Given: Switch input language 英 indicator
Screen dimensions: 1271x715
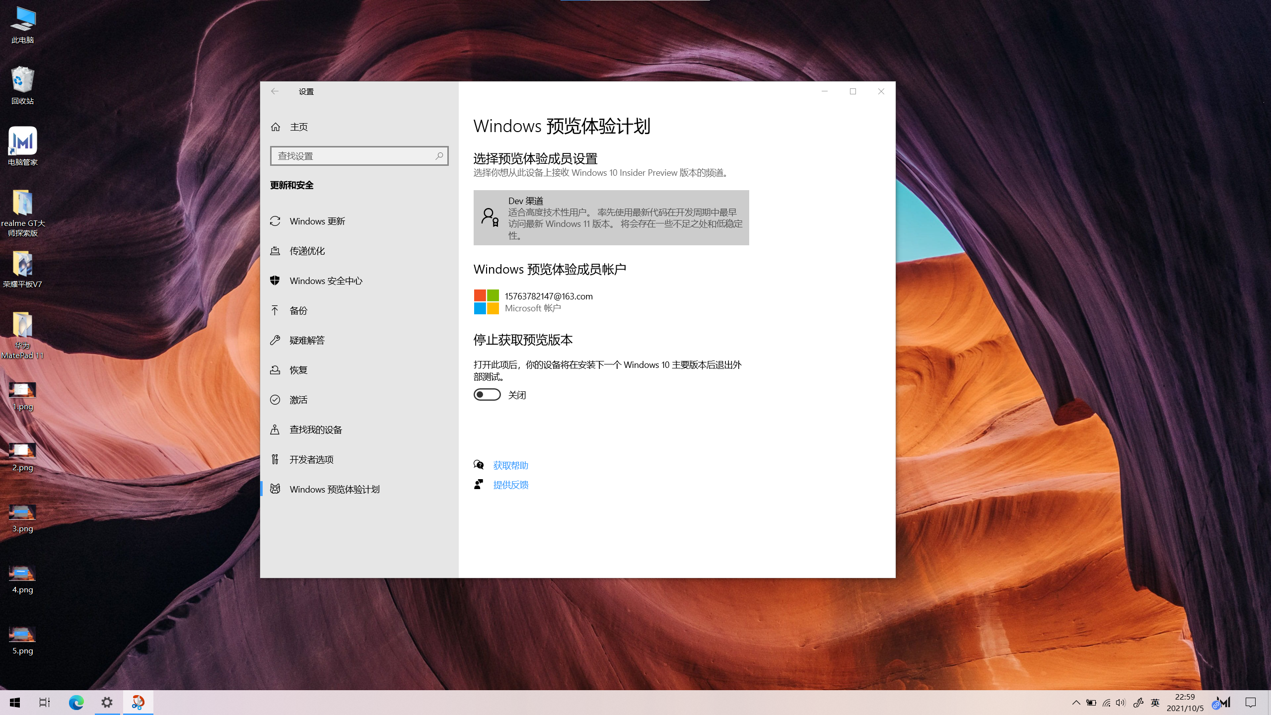Looking at the screenshot, I should click(x=1155, y=703).
